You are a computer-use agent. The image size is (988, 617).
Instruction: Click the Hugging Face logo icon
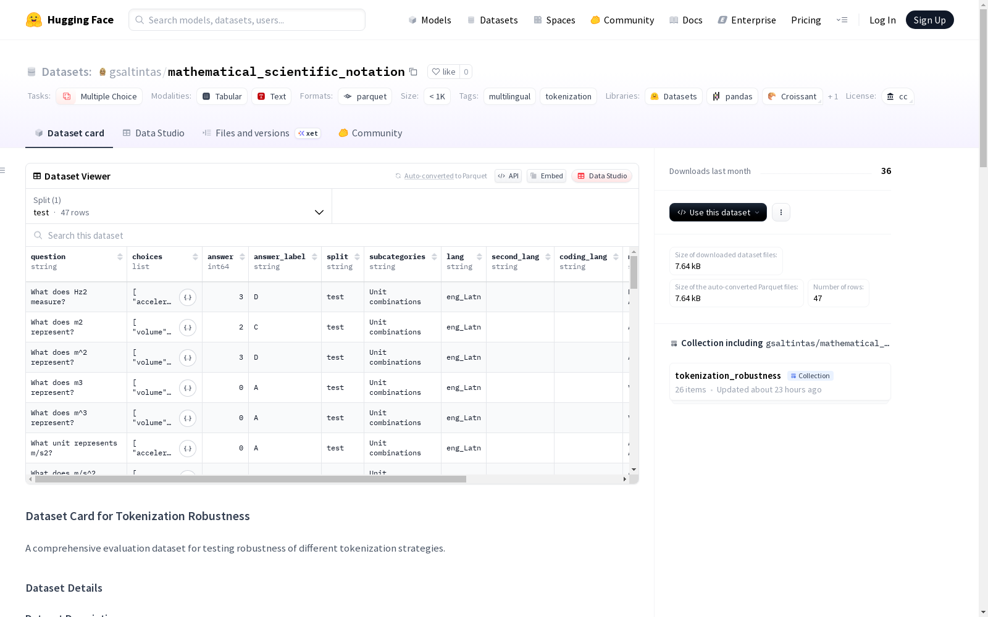click(x=34, y=20)
